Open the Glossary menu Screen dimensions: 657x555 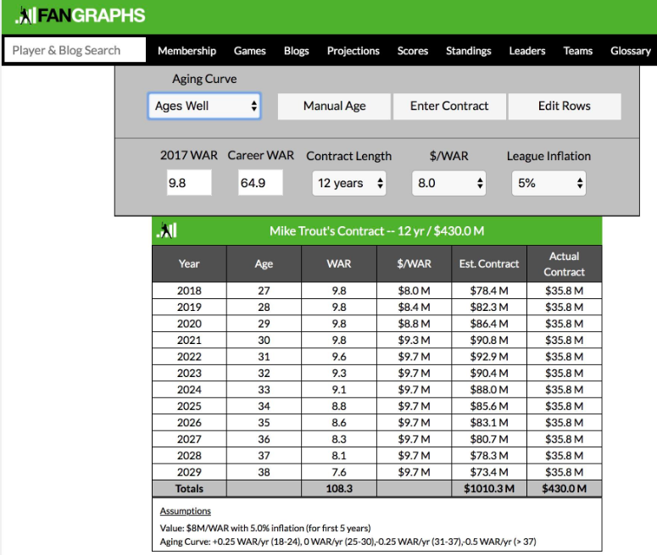click(631, 51)
